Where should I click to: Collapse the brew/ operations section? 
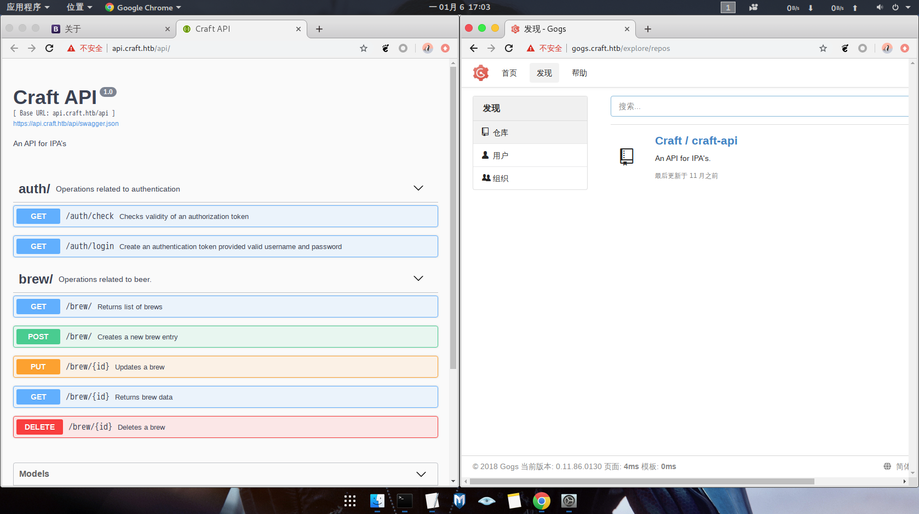tap(418, 279)
